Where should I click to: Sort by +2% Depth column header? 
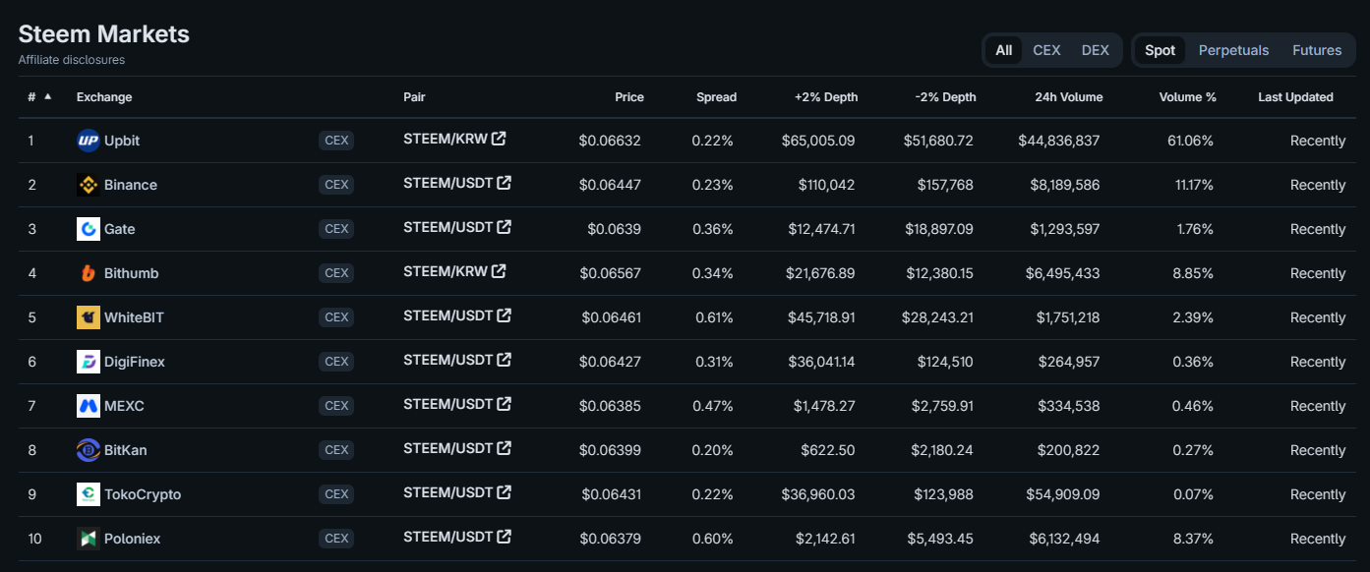[826, 97]
